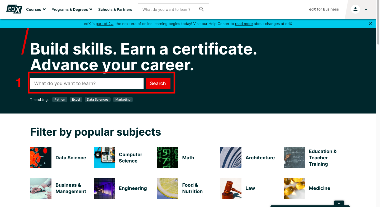Open Education & Teacher Training thumbnail
380x207 pixels.
click(x=294, y=158)
